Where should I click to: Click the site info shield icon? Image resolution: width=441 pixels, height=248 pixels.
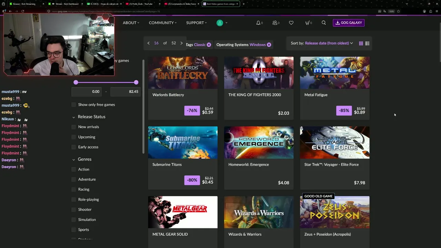49,11
